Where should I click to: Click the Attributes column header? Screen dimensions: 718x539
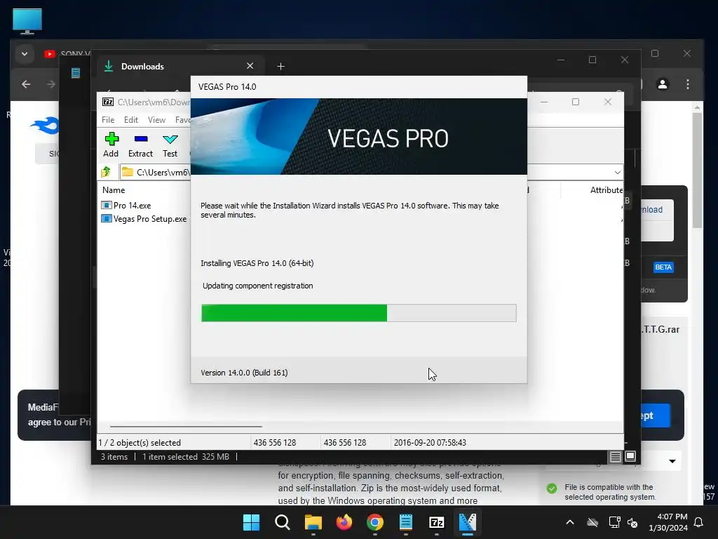[x=606, y=189]
